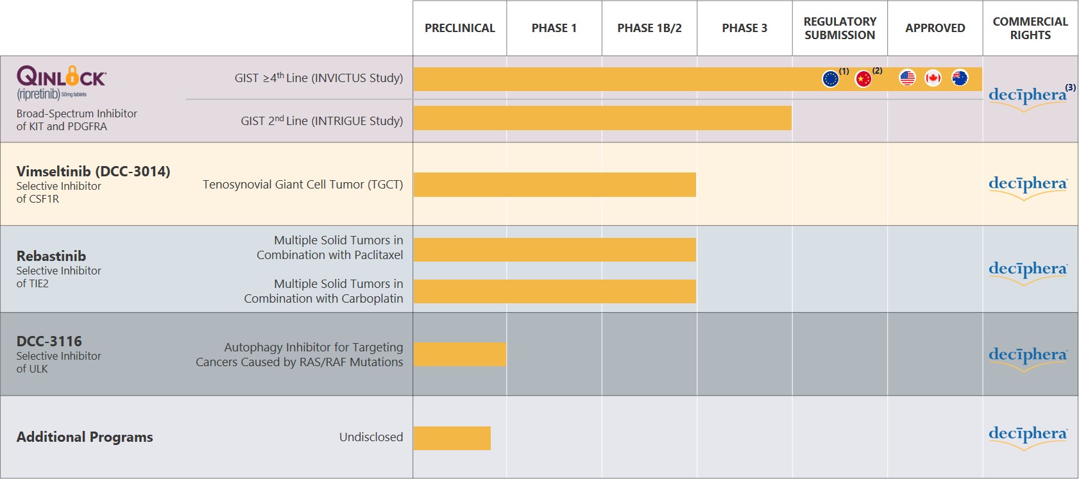Image resolution: width=1088 pixels, height=479 pixels.
Task: Select the Commercial Rights column header
Action: click(x=1030, y=28)
